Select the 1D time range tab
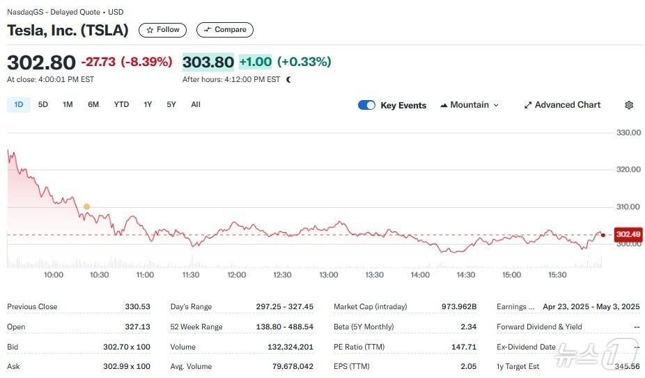The image size is (645, 378). 19,105
